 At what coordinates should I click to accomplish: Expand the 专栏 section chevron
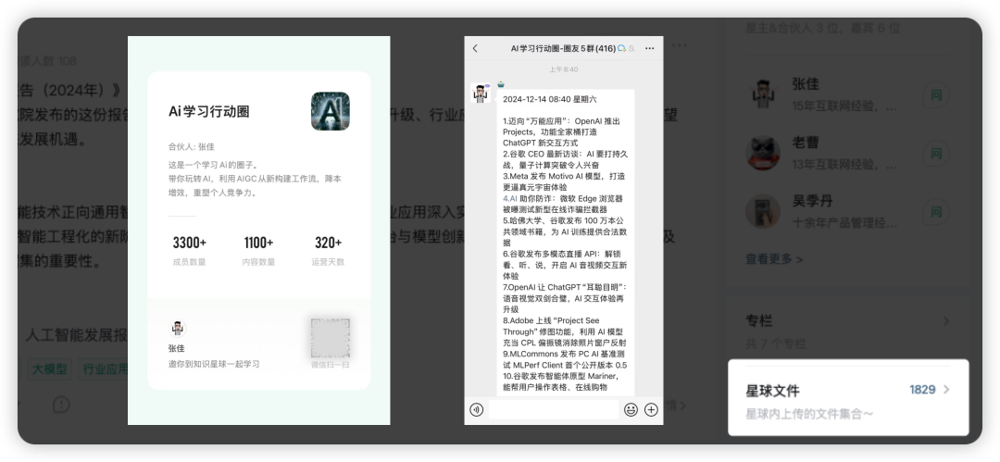(946, 321)
